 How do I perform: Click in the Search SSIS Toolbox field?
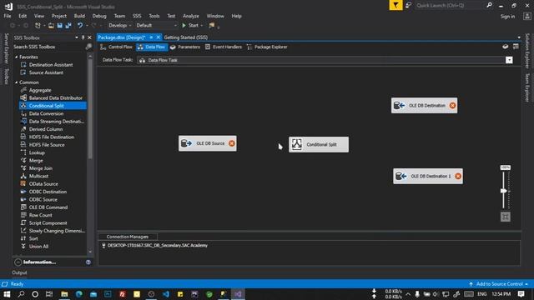click(x=48, y=47)
